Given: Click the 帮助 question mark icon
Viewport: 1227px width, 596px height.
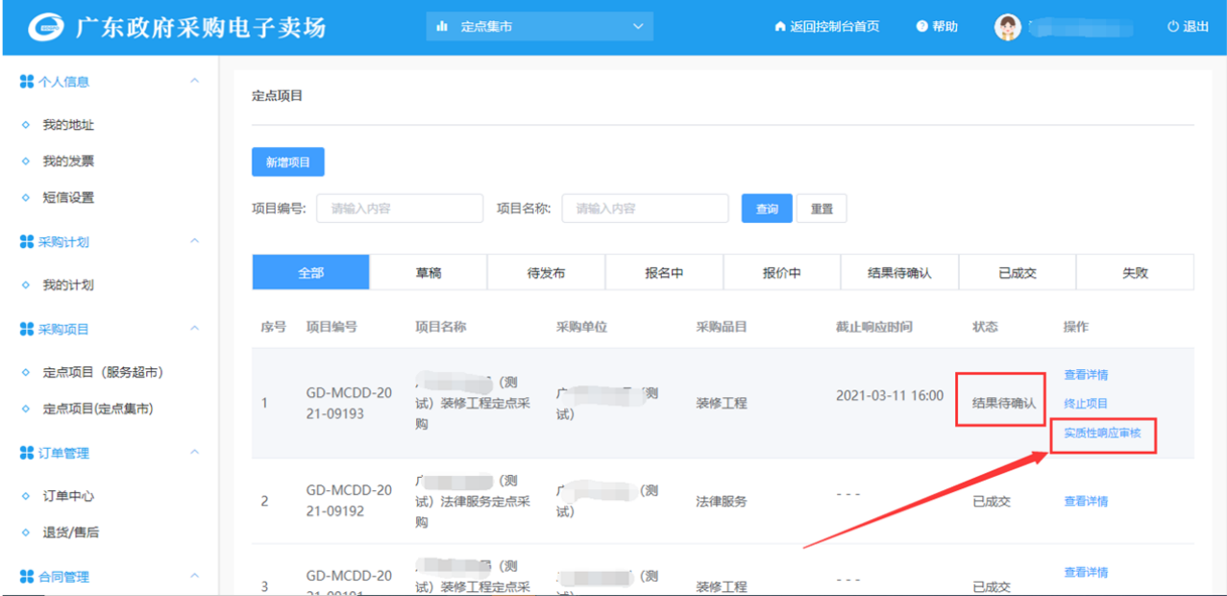Looking at the screenshot, I should pos(921,27).
